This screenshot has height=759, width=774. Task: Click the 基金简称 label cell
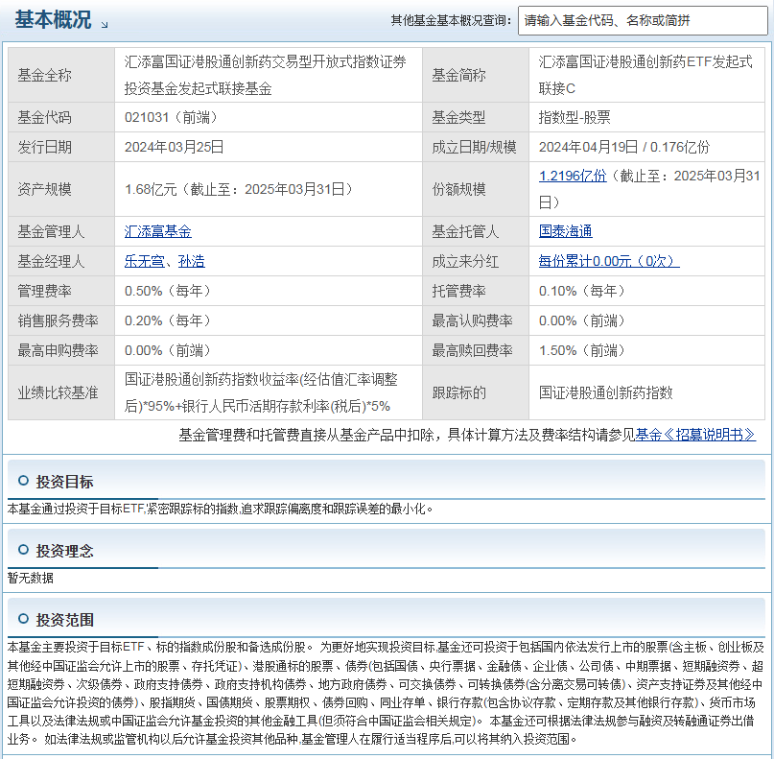pyautogui.click(x=476, y=75)
